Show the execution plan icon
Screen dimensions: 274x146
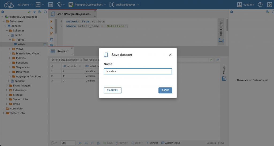pyautogui.click(x=51, y=40)
